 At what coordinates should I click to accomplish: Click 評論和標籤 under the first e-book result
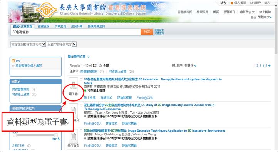(x=124, y=98)
